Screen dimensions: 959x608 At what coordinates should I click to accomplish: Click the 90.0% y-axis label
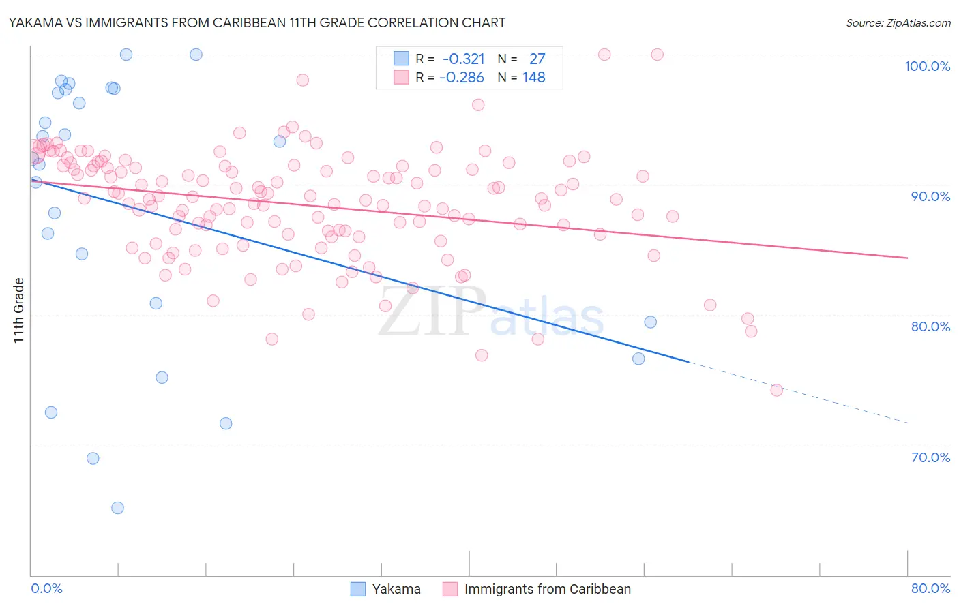click(930, 196)
